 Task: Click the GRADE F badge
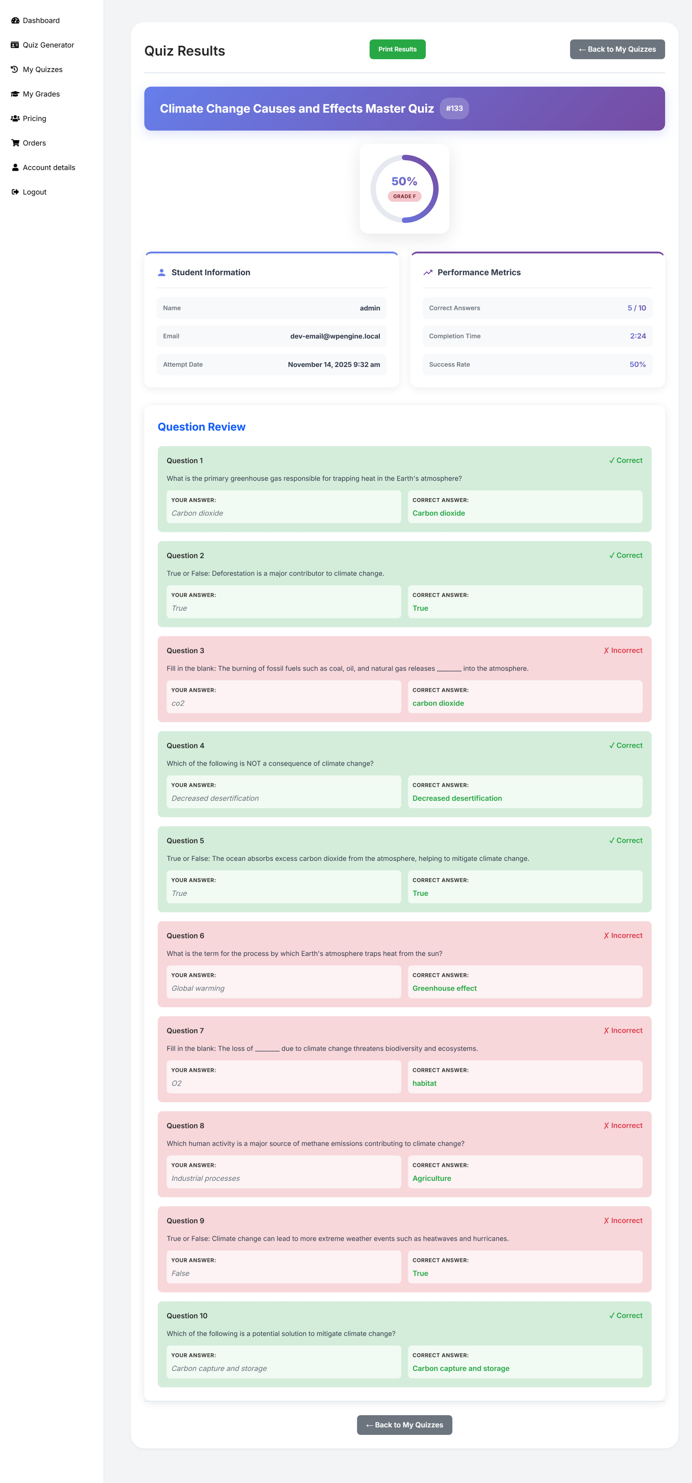(404, 196)
